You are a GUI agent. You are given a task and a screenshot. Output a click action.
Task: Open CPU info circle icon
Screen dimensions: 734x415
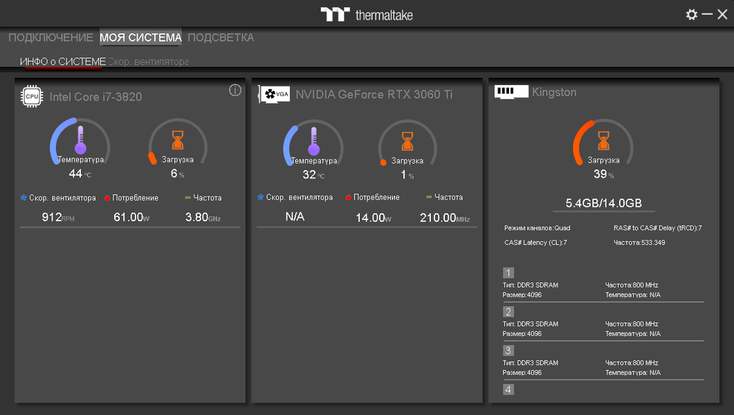[x=235, y=91]
